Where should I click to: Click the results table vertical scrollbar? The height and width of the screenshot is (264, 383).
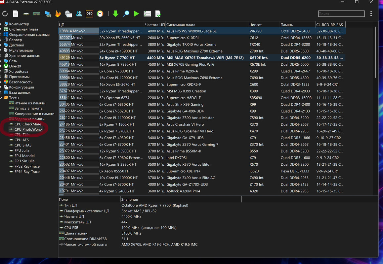pos(376,52)
